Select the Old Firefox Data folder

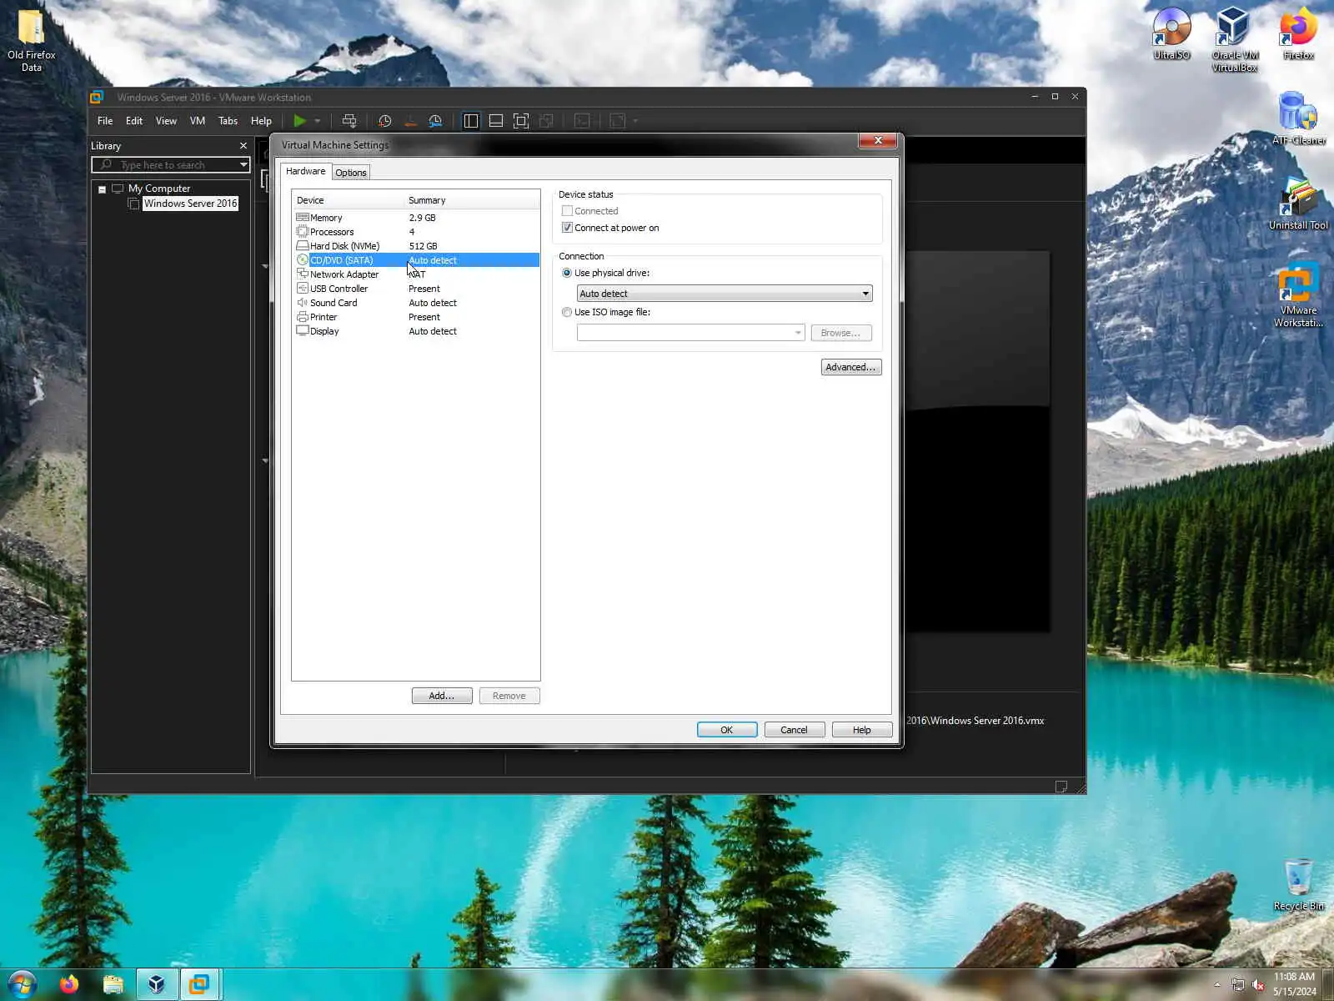pyautogui.click(x=32, y=39)
